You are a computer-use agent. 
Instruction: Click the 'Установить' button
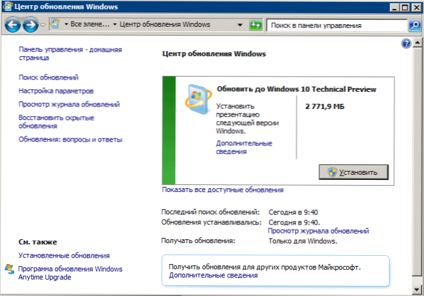tap(354, 172)
